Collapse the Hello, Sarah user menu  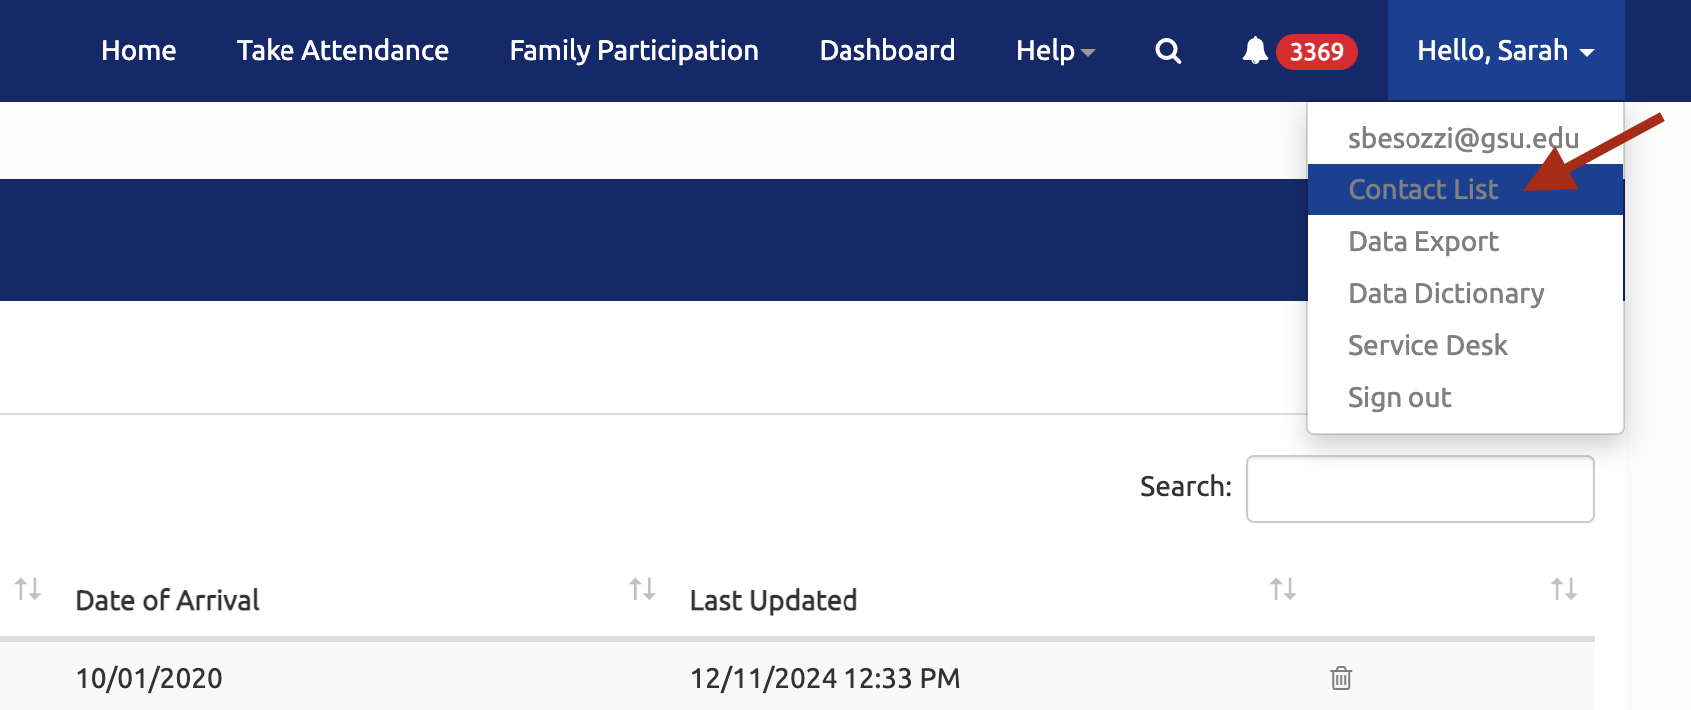pyautogui.click(x=1504, y=51)
